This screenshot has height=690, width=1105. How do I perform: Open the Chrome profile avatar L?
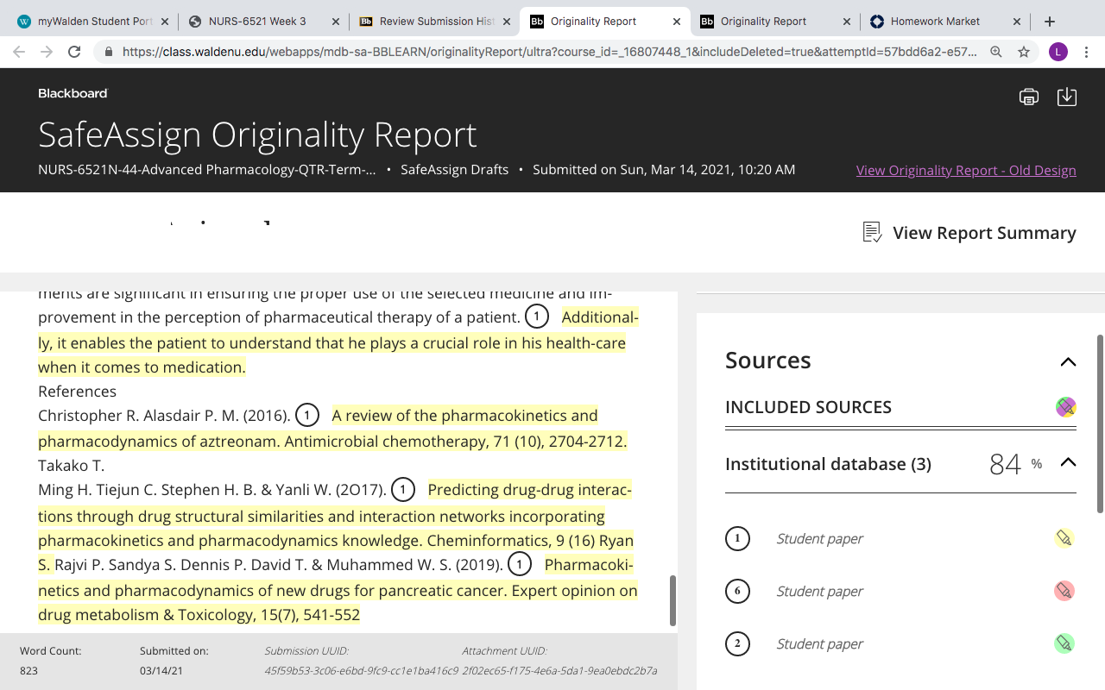tap(1058, 52)
